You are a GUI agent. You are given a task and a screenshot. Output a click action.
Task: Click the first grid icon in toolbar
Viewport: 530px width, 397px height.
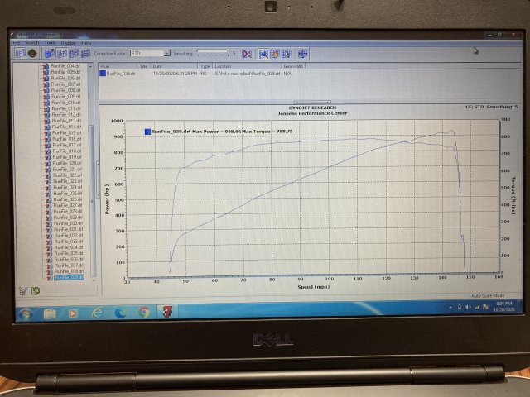[19, 53]
